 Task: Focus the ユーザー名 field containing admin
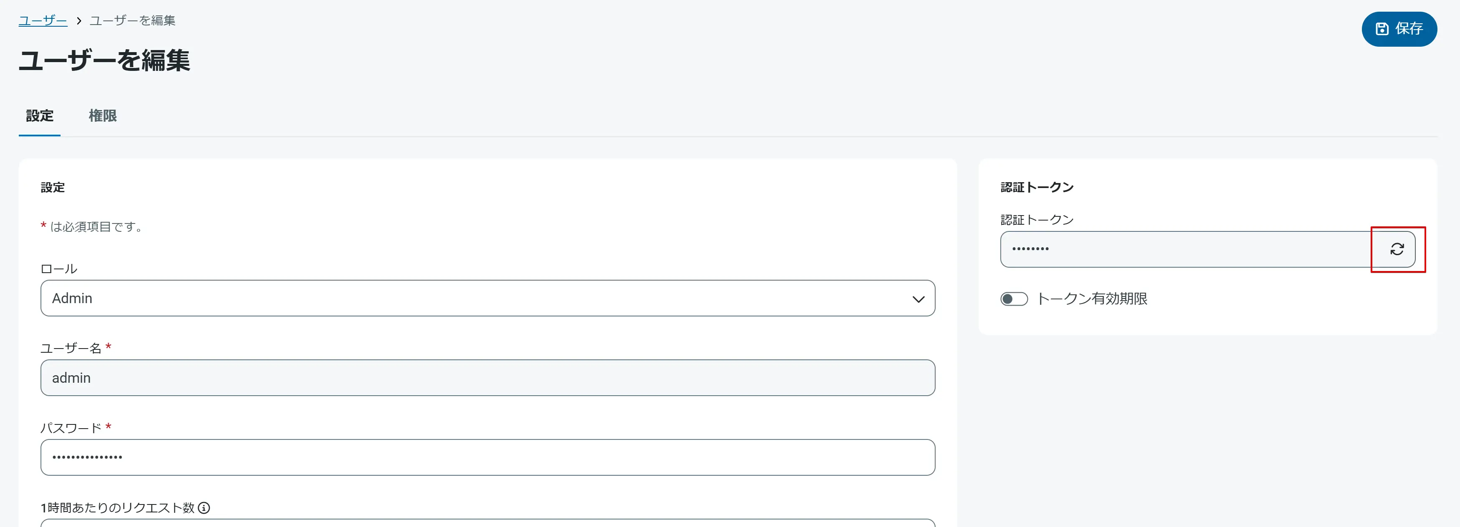pyautogui.click(x=487, y=378)
